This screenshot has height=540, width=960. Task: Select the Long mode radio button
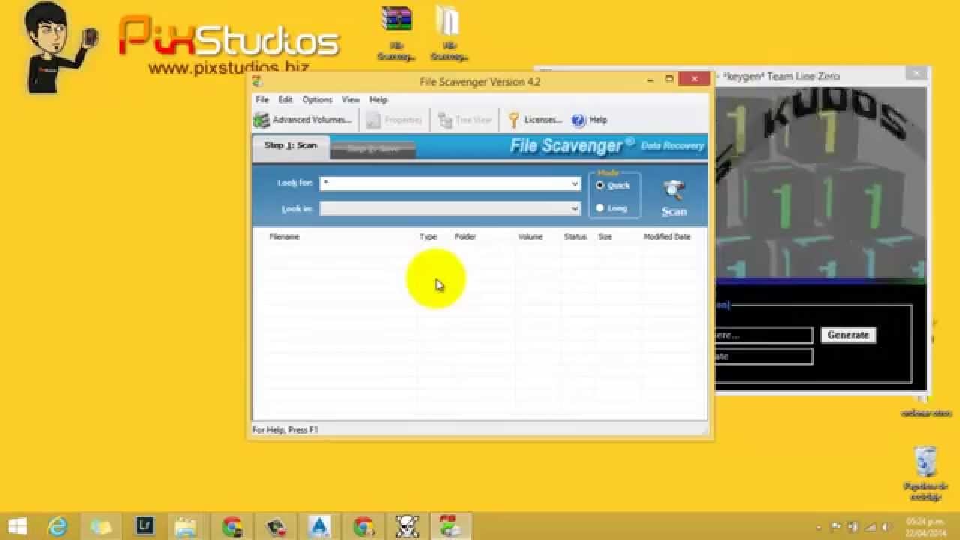pos(600,208)
